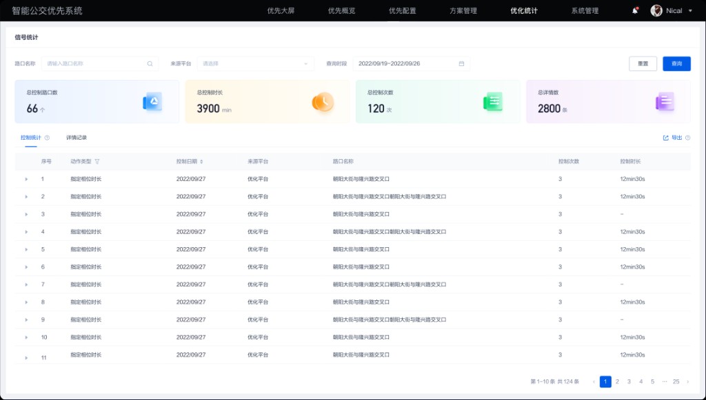Image resolution: width=706 pixels, height=400 pixels.
Task: Click the 路口名称 input field
Action: 97,63
